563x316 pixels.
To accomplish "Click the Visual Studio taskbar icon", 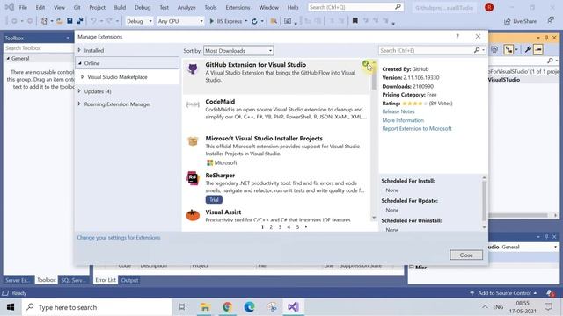I will pos(293,306).
